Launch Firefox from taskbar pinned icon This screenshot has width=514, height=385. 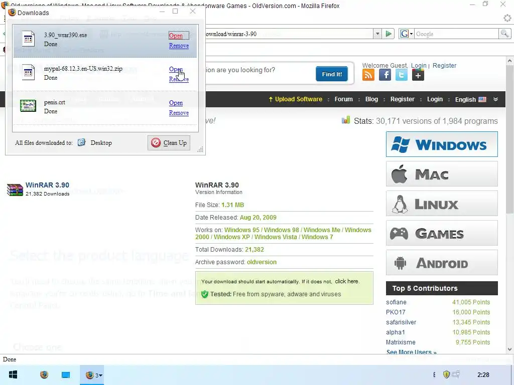pyautogui.click(x=44, y=374)
